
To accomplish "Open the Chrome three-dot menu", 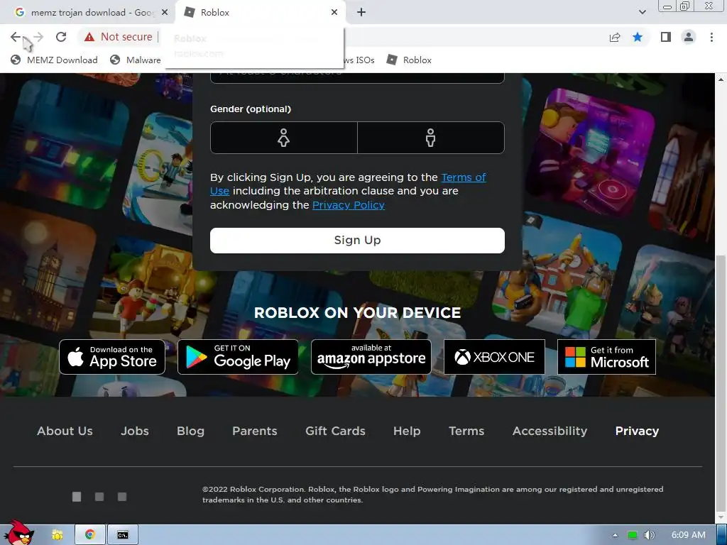I will 711,37.
